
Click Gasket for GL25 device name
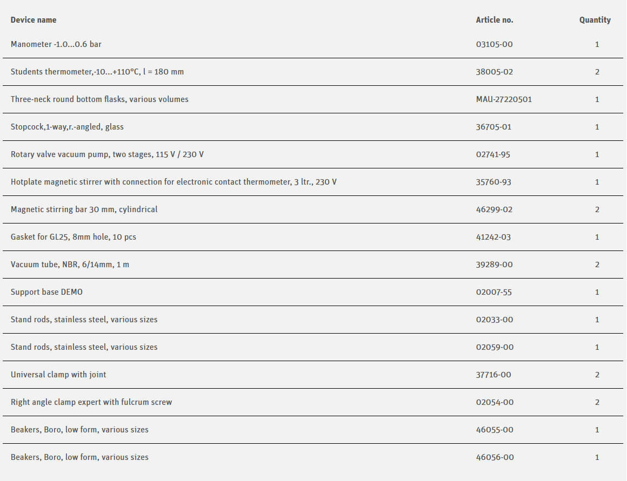[74, 237]
